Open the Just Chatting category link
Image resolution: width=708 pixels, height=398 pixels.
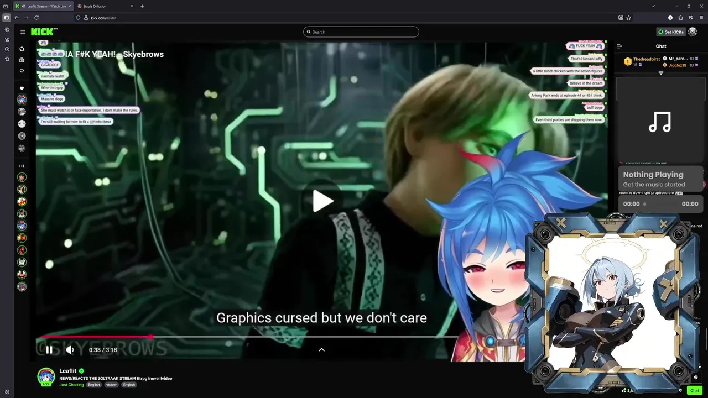tap(71, 385)
